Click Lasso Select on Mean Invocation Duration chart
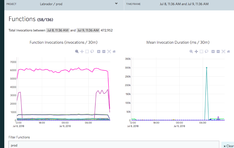This screenshot has width=234, height=148. point(206,51)
